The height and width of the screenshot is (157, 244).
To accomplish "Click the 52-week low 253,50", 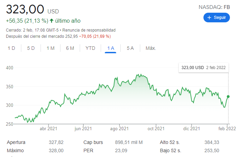I will click(x=212, y=150).
